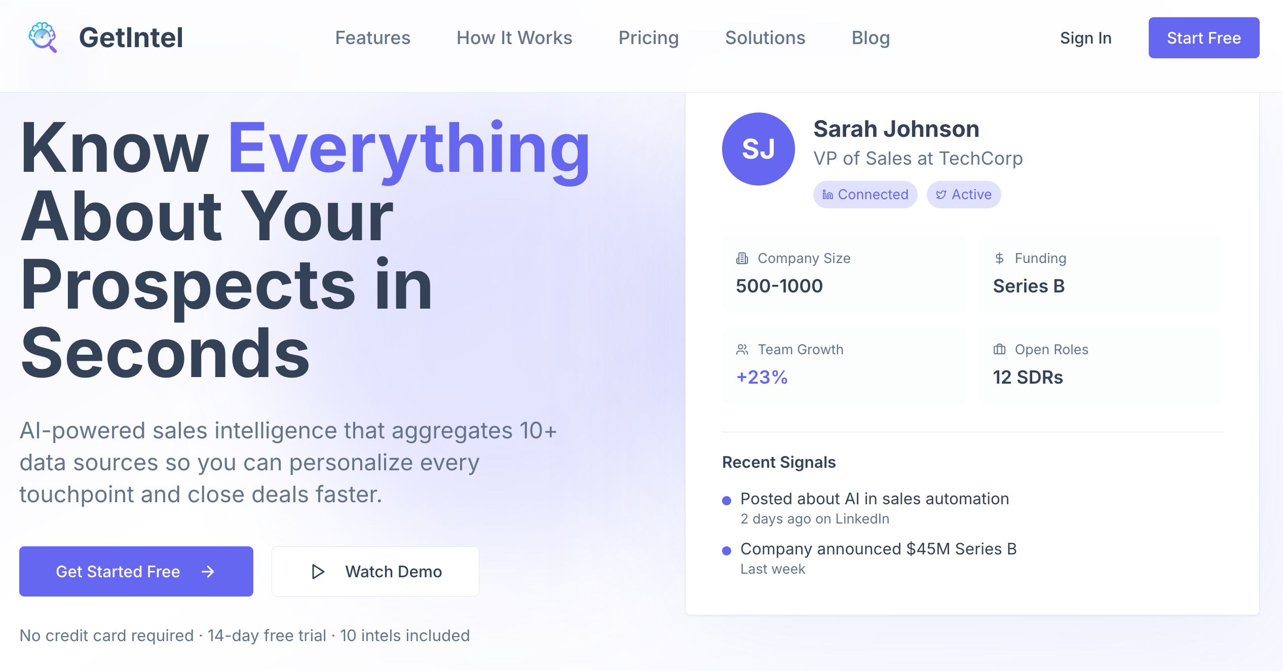Click the arrow icon in Get Started Free
The width and height of the screenshot is (1283, 671).
[x=208, y=572]
